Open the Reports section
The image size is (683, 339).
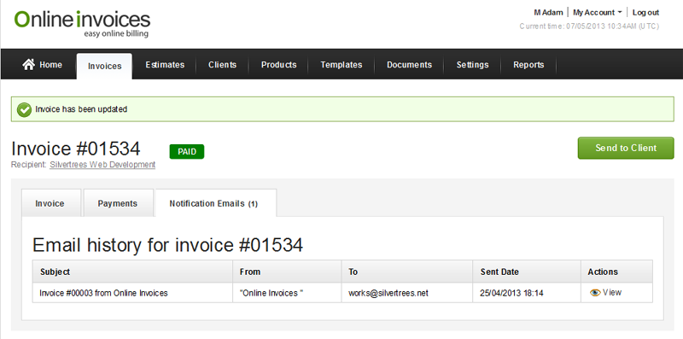click(x=528, y=65)
